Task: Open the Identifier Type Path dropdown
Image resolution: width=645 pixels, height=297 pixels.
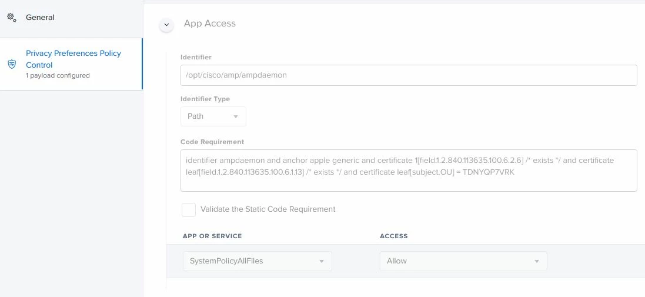Action: pos(213,116)
